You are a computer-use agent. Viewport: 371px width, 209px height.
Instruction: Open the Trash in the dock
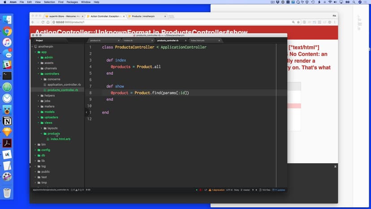click(x=7, y=193)
